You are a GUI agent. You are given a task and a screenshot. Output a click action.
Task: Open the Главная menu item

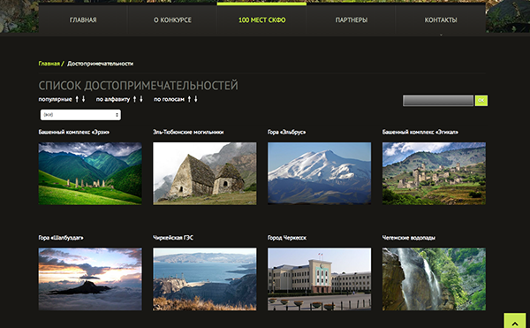click(x=83, y=20)
